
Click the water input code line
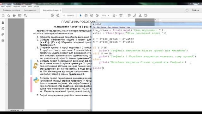[130, 33]
